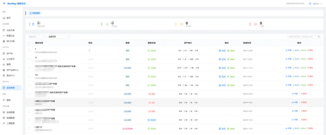Screen dimensions: 326x135
Task: View 详情 of the generating 08/09 13:16 report
Action: click(x=295, y=120)
